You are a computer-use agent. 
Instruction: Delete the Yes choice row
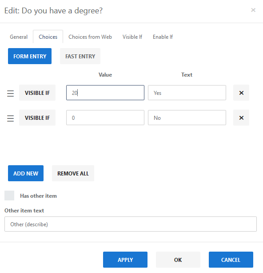pyautogui.click(x=241, y=93)
